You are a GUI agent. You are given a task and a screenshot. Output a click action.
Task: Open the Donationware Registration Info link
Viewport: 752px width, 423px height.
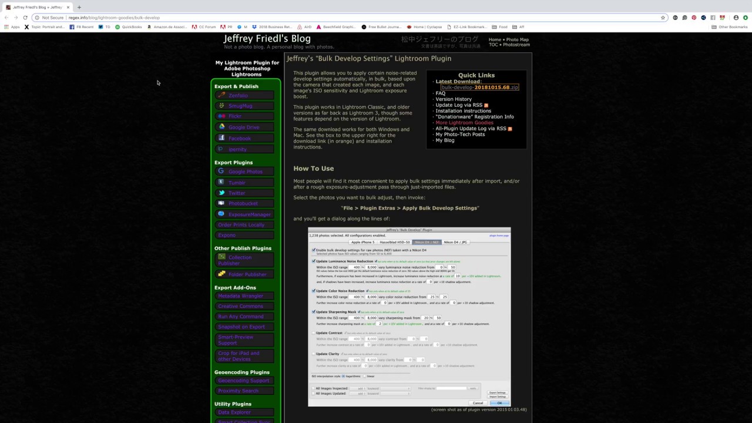[475, 116]
